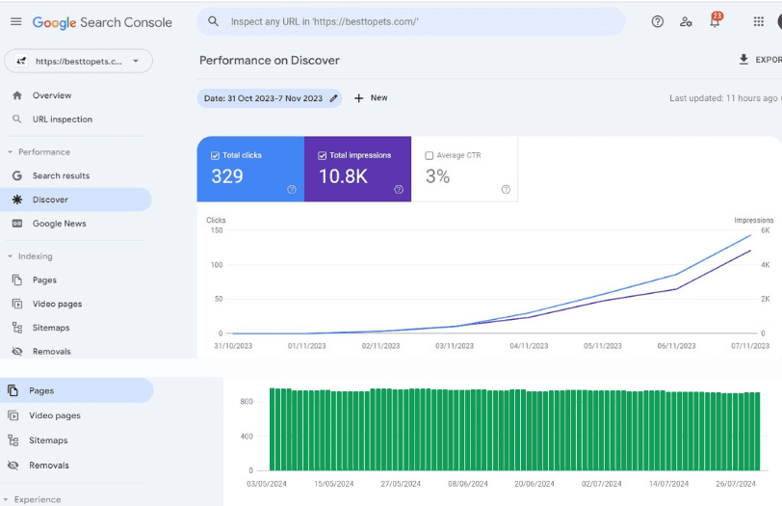Collapse the Performance section

point(10,152)
